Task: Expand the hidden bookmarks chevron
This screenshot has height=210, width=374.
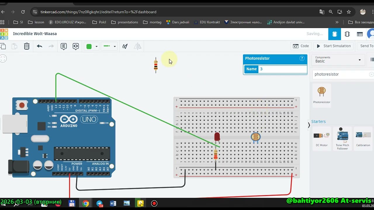Action: [x=337, y=22]
